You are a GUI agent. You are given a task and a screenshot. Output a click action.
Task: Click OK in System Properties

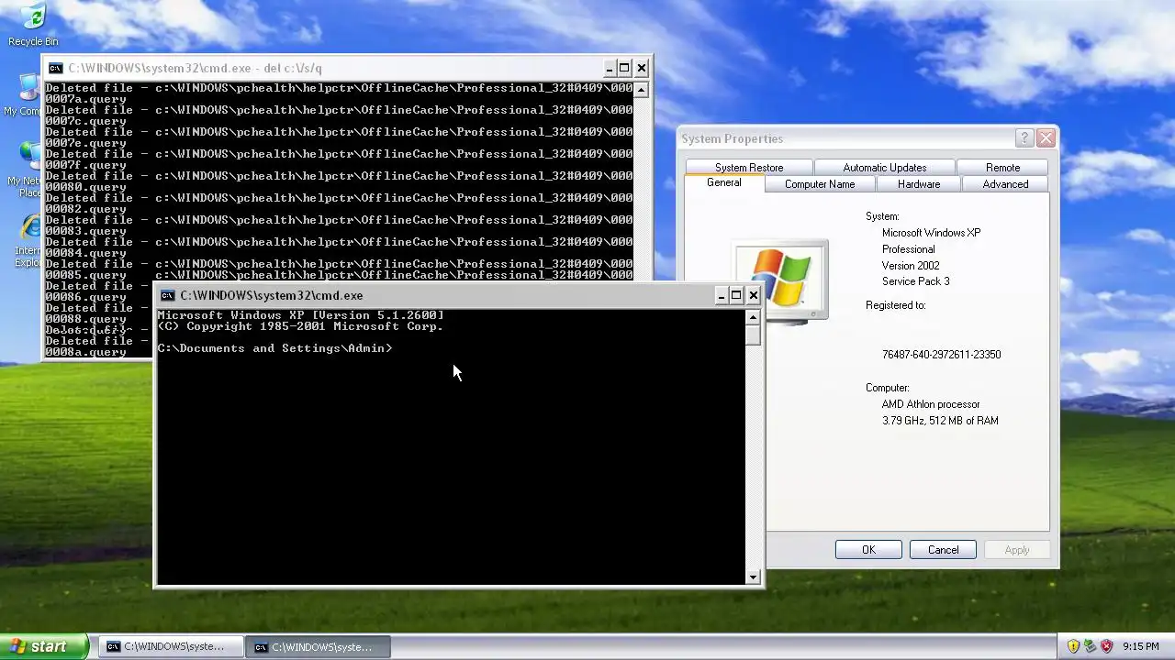click(x=868, y=550)
